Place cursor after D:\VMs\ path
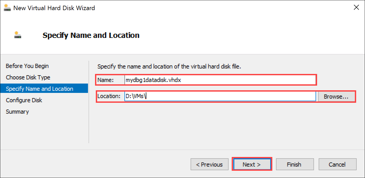This screenshot has width=365, height=178. [146, 96]
